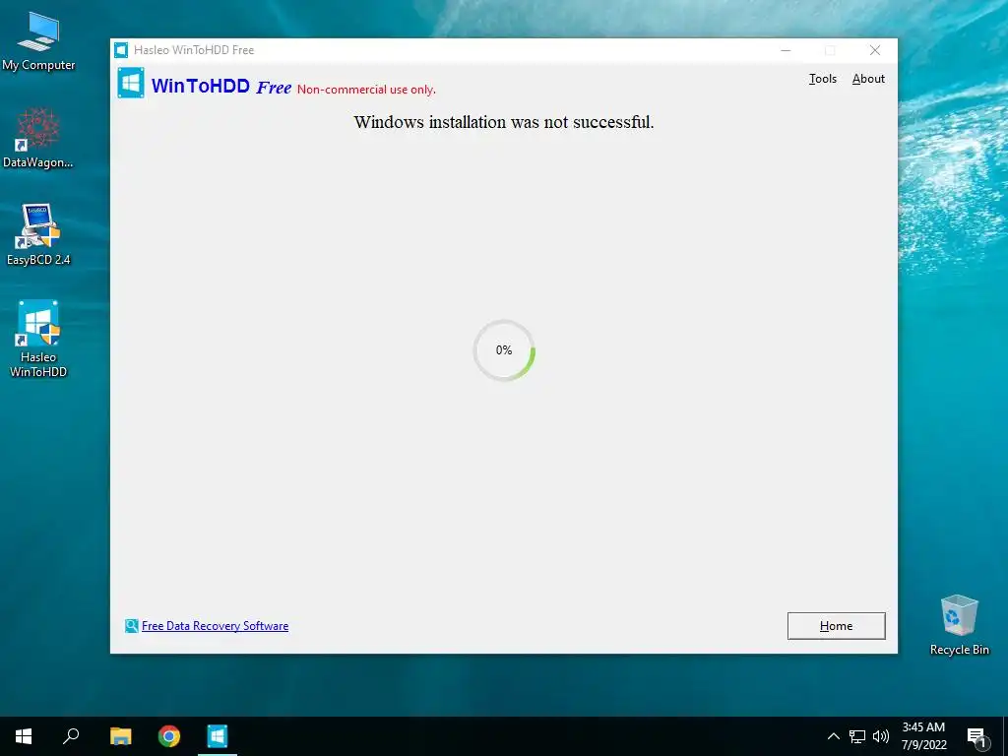Screen dimensions: 1008x756
Task: Click the magnifier icon beside Free Data Recovery
Action: click(131, 625)
